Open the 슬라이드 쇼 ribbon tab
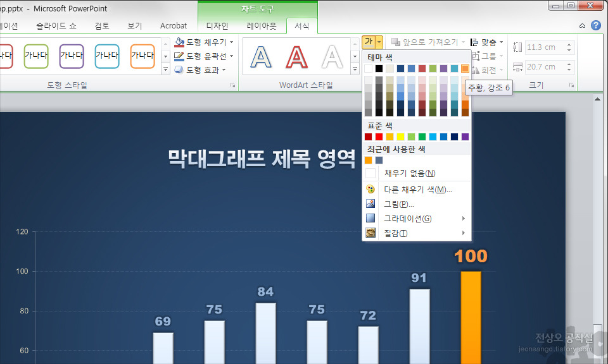Screen dimensions: 608x364 coord(56,26)
